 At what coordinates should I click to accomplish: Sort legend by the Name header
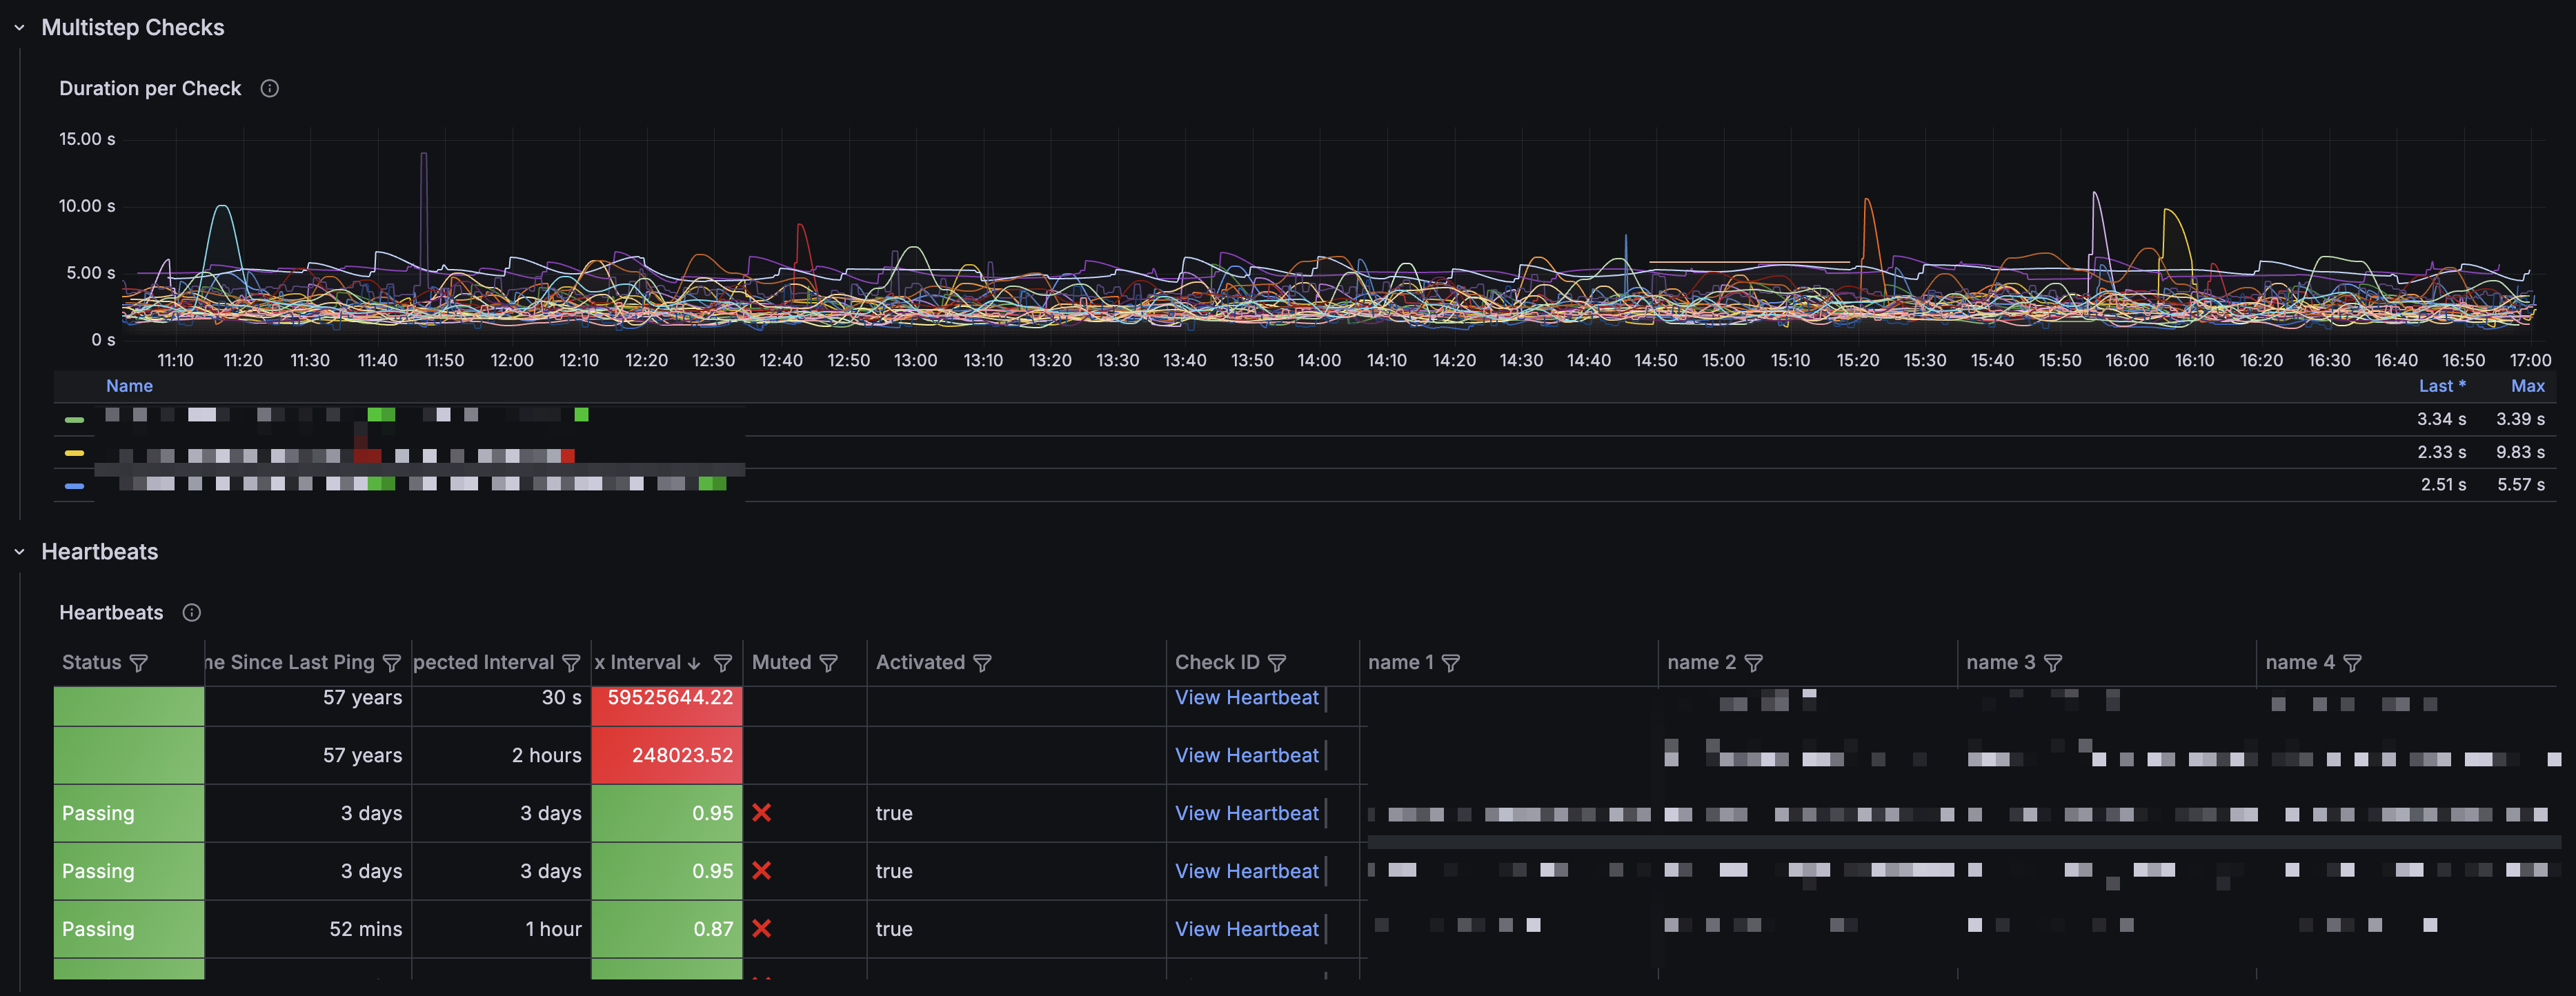pos(130,386)
